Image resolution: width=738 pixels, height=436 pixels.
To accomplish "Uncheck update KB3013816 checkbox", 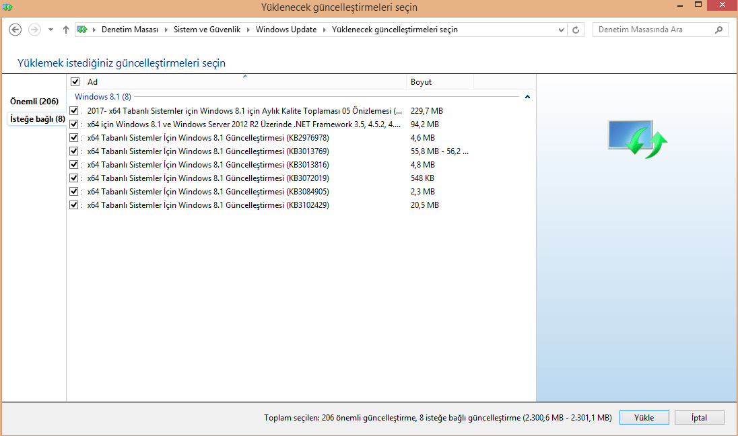I will click(74, 165).
